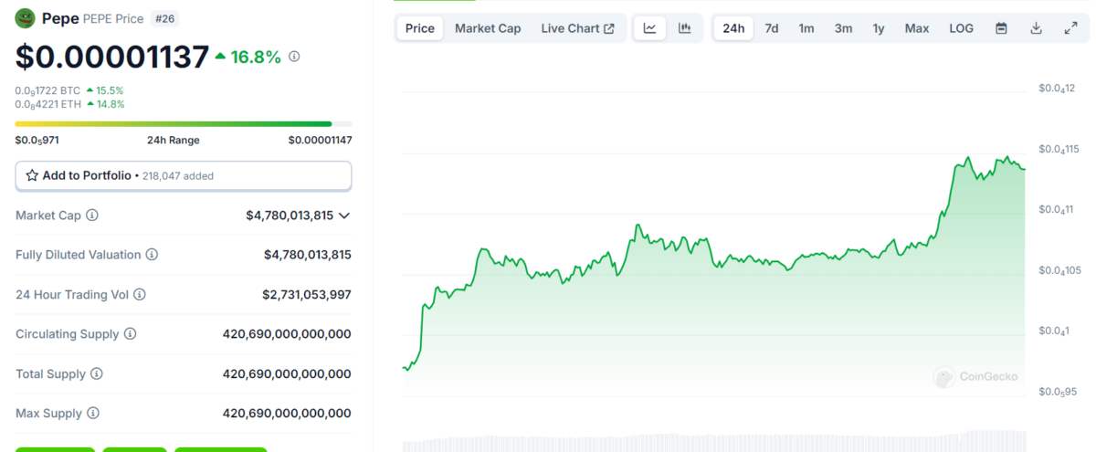Click the 0.0₈4221 ETH value
This screenshot has width=1096, height=452.
pyautogui.click(x=47, y=104)
